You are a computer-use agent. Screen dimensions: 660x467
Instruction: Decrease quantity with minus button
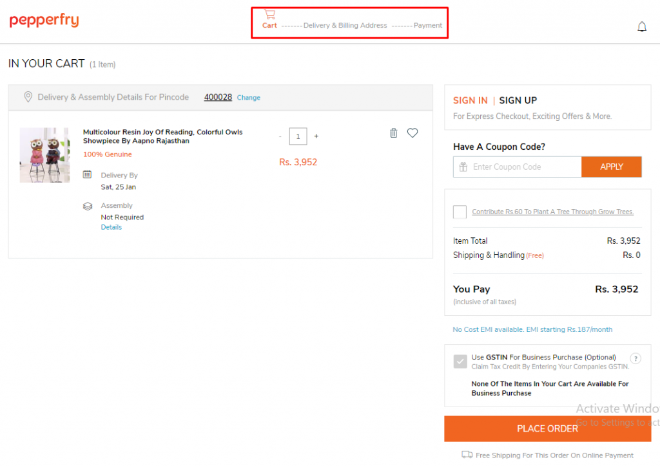point(280,136)
